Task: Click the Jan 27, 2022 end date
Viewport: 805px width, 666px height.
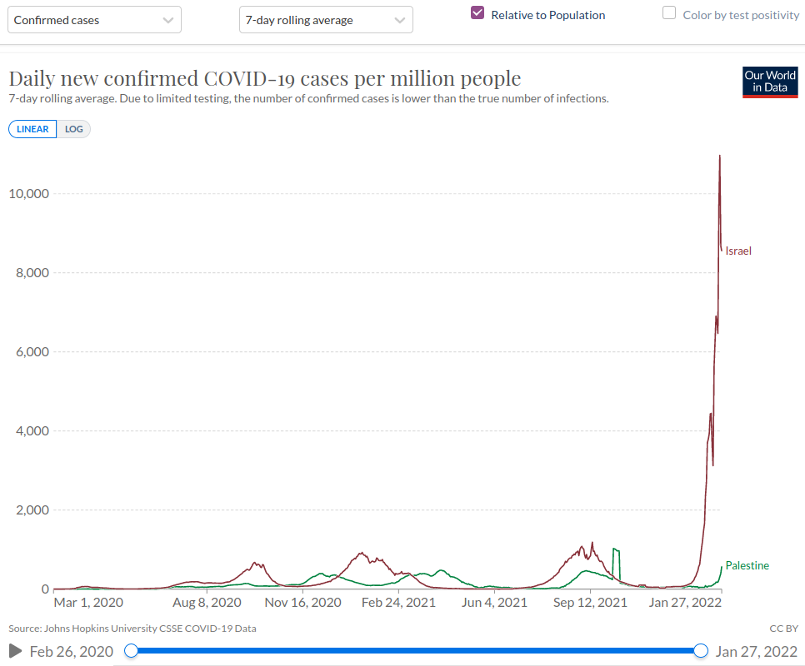Action: tap(755, 651)
